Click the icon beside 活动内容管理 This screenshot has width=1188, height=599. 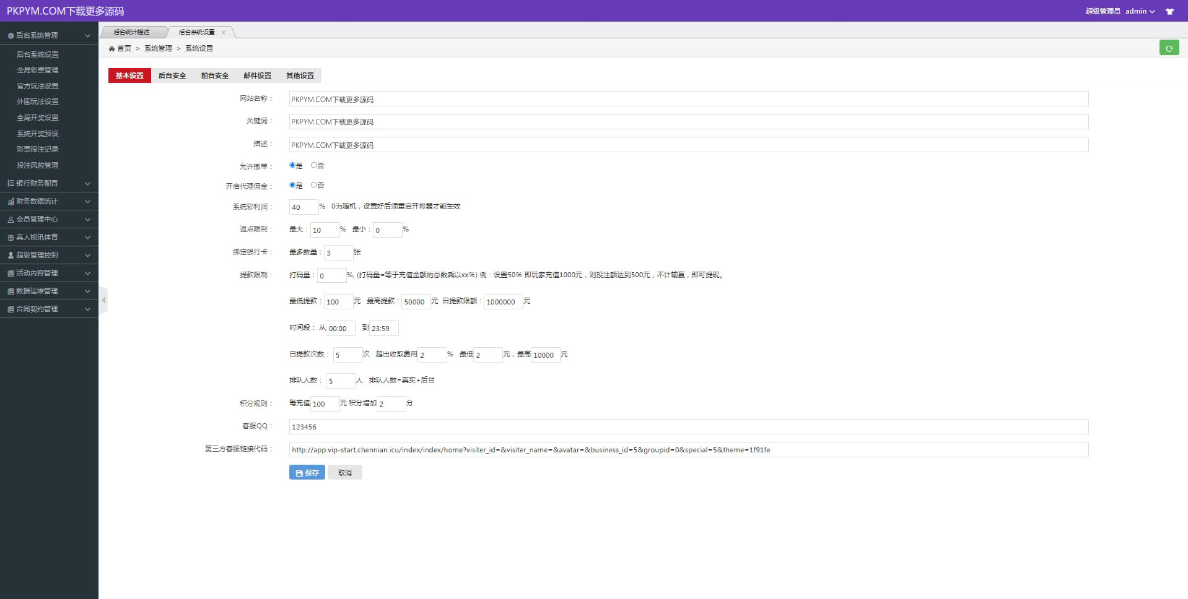click(11, 273)
